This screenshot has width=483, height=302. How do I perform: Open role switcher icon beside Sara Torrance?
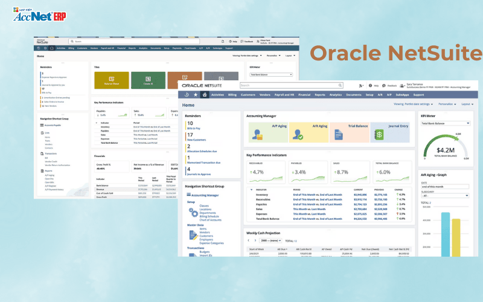coord(402,86)
